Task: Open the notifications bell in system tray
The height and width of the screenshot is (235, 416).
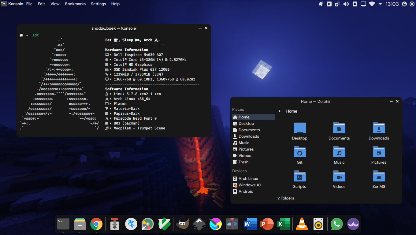Action: click(321, 4)
